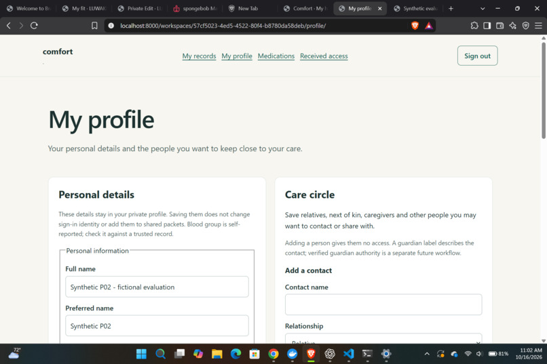This screenshot has height=364, width=547.
Task: Open the browser hamburger menu
Action: coord(538,26)
